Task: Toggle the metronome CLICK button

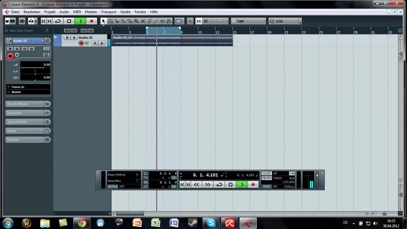Action: (x=267, y=173)
